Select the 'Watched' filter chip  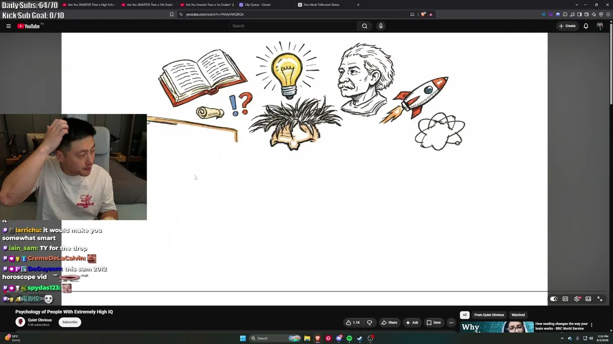coord(518,315)
